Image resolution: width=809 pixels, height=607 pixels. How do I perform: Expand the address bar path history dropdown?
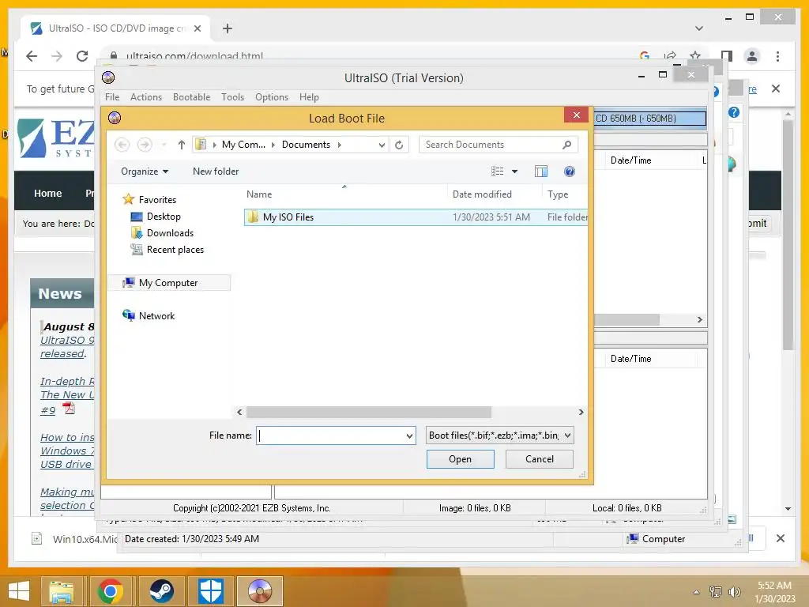click(x=382, y=145)
